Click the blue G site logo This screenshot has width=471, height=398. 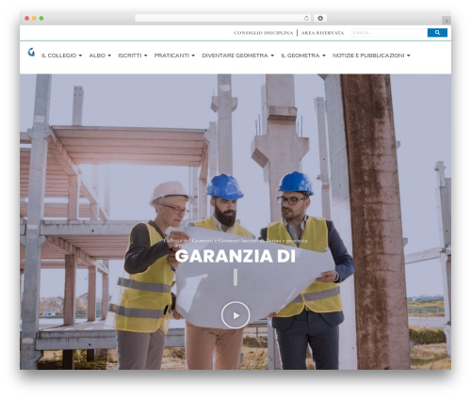[x=31, y=52]
